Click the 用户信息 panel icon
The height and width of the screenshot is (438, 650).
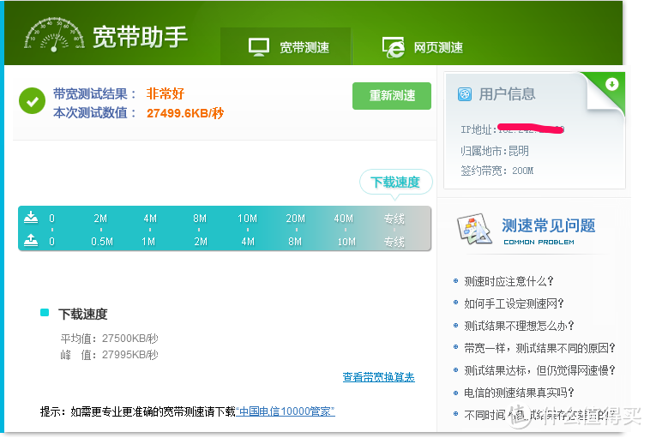464,94
